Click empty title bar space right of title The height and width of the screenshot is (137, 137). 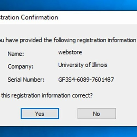(98, 17)
